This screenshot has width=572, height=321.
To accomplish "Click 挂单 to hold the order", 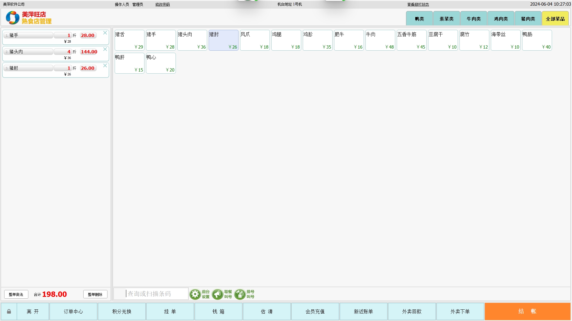I will coord(170,311).
